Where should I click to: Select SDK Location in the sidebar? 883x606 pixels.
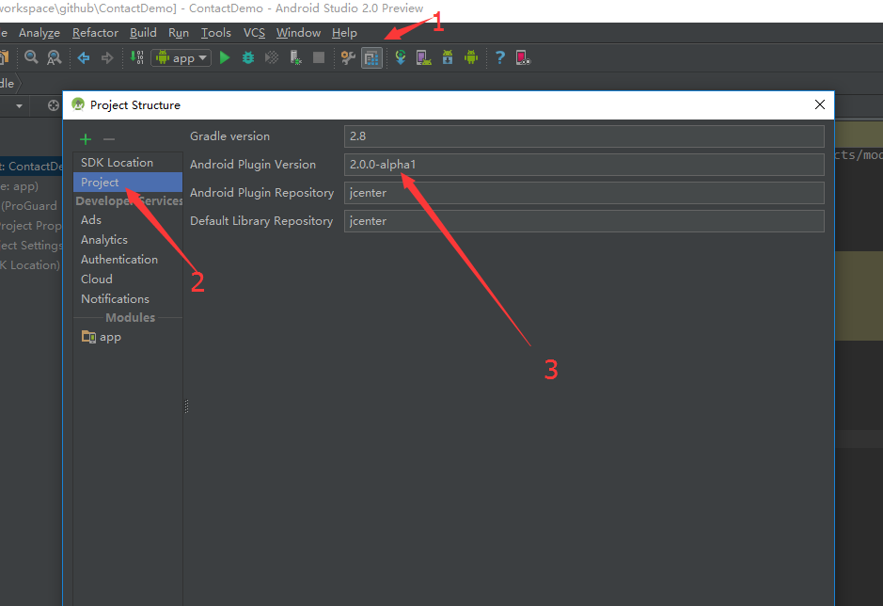click(128, 163)
